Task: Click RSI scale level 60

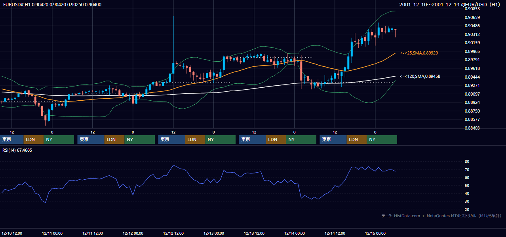Action: [x=467, y=177]
